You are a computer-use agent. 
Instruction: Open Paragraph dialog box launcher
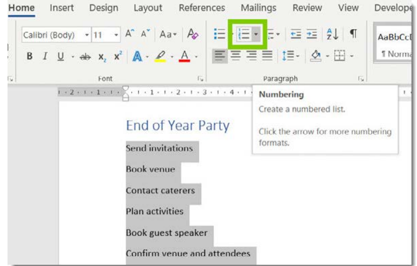tap(361, 79)
